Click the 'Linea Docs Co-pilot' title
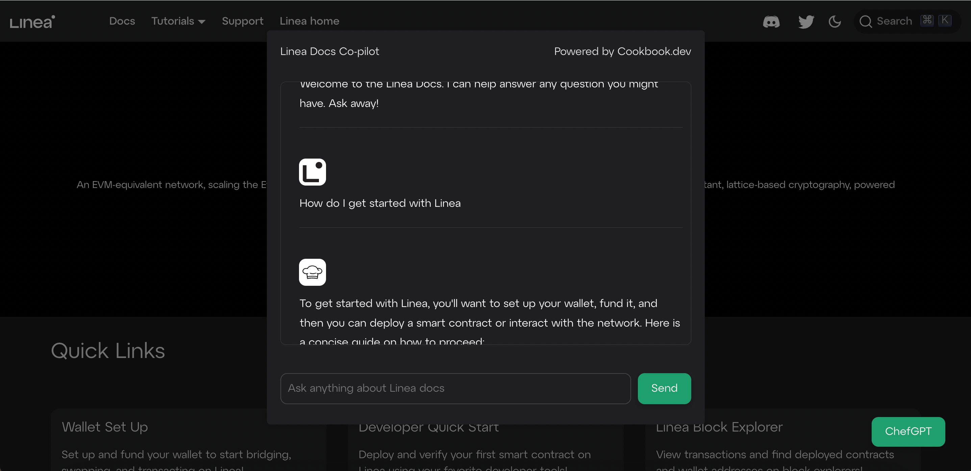 pos(329,52)
